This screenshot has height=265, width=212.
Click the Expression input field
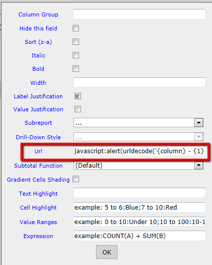point(139,236)
